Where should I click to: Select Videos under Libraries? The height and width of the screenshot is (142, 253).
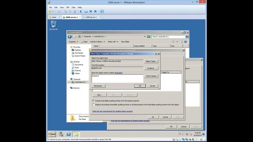point(76,73)
